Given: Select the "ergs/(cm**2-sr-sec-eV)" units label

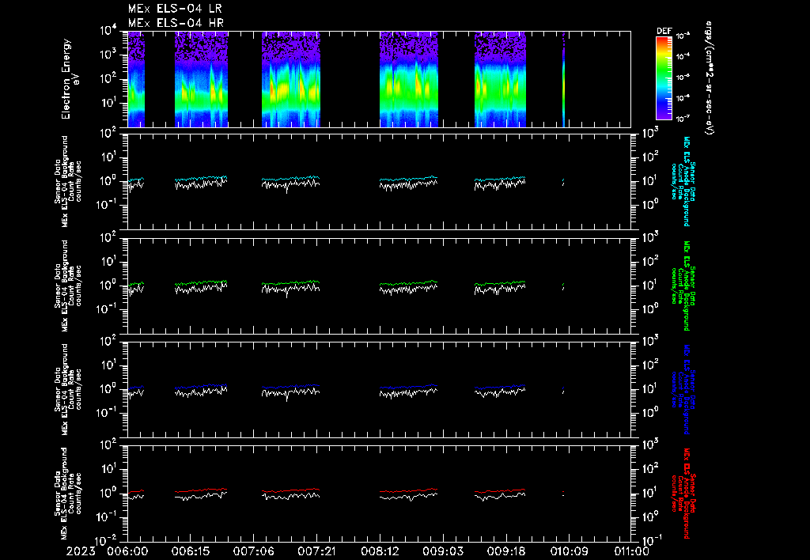Looking at the screenshot, I should pyautogui.click(x=709, y=78).
